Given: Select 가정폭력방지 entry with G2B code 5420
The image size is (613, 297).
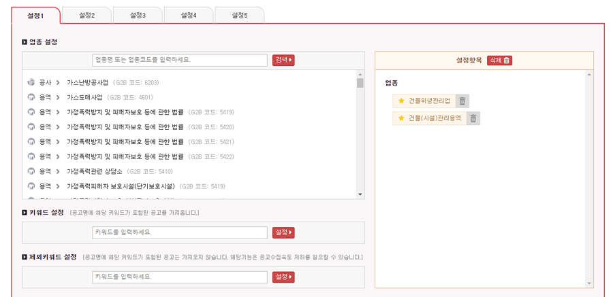Looking at the screenshot, I should pyautogui.click(x=125, y=127).
